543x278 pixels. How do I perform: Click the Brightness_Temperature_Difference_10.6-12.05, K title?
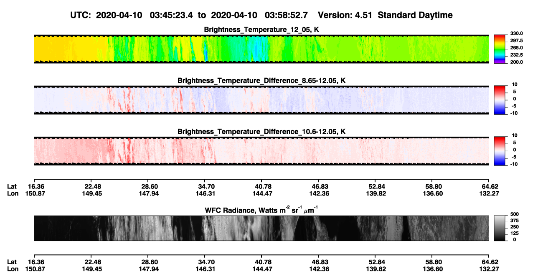point(261,132)
